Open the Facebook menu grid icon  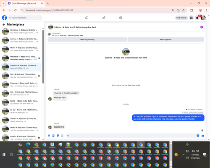(191, 18)
